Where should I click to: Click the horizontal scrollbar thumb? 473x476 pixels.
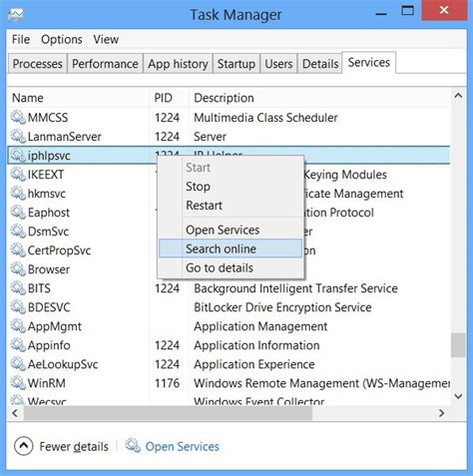tap(168, 413)
